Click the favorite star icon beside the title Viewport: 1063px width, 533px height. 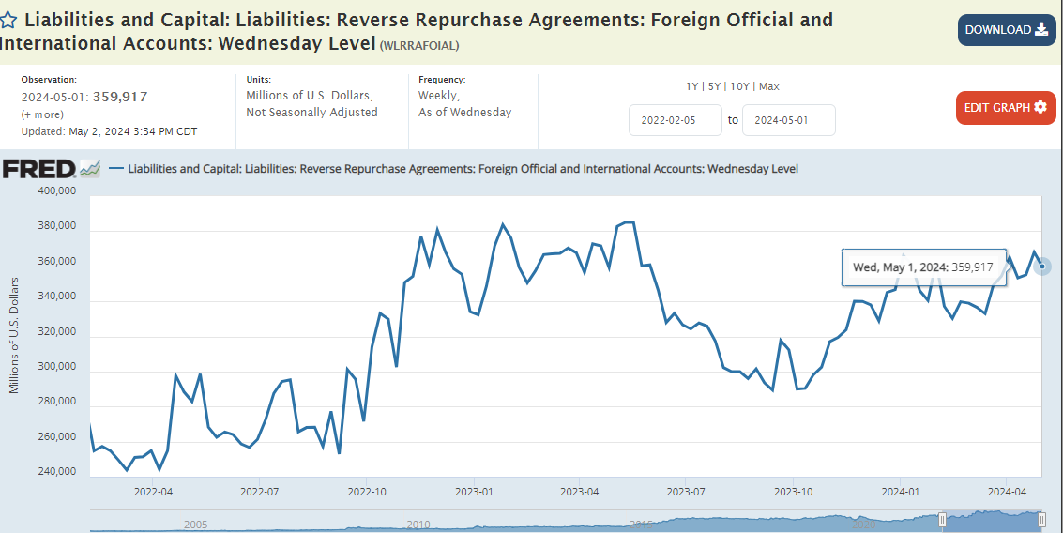pos(9,20)
